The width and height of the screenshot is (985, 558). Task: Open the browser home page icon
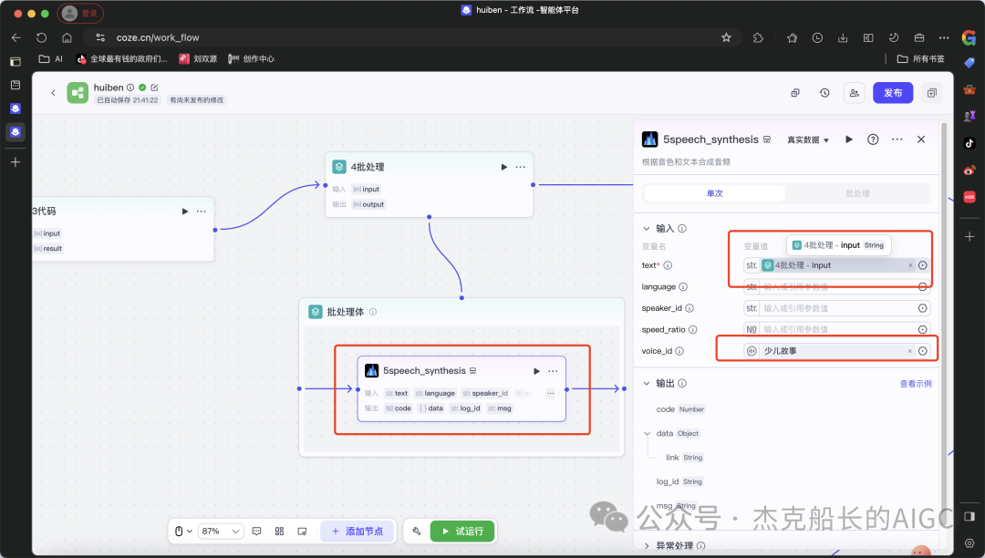(67, 37)
